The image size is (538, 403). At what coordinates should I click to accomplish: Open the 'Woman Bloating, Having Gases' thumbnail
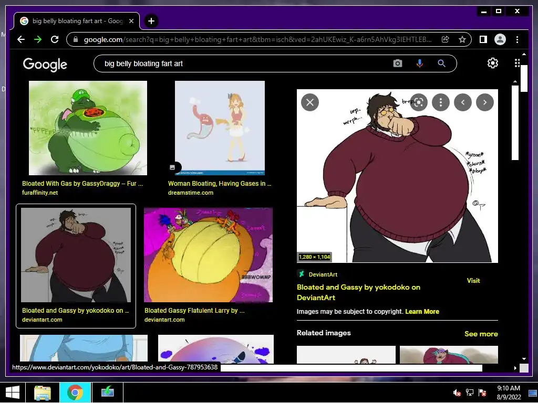pos(220,128)
